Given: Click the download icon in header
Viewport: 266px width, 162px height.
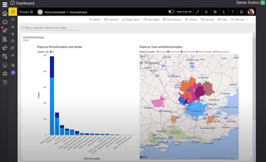Looking at the screenshot, I should (x=224, y=12).
